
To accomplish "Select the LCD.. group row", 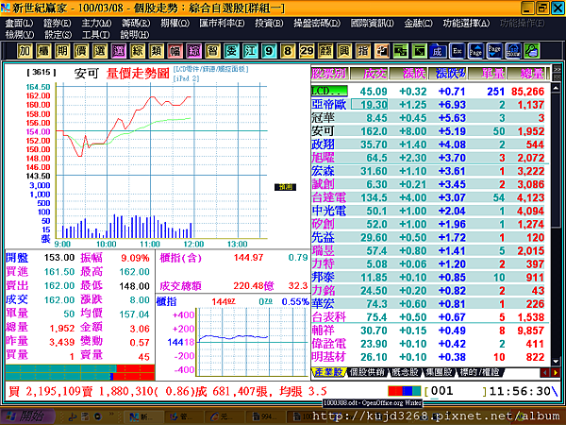I will [x=429, y=92].
